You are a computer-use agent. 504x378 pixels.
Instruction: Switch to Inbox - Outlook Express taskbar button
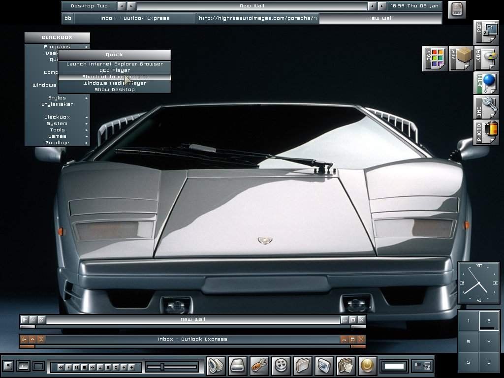click(x=135, y=18)
